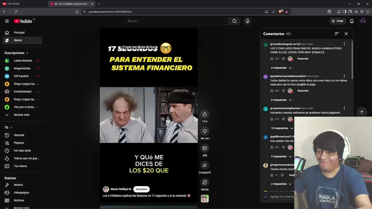The height and width of the screenshot is (209, 372).
Task: Expand 13 respuestas replies
Action: [282, 128]
